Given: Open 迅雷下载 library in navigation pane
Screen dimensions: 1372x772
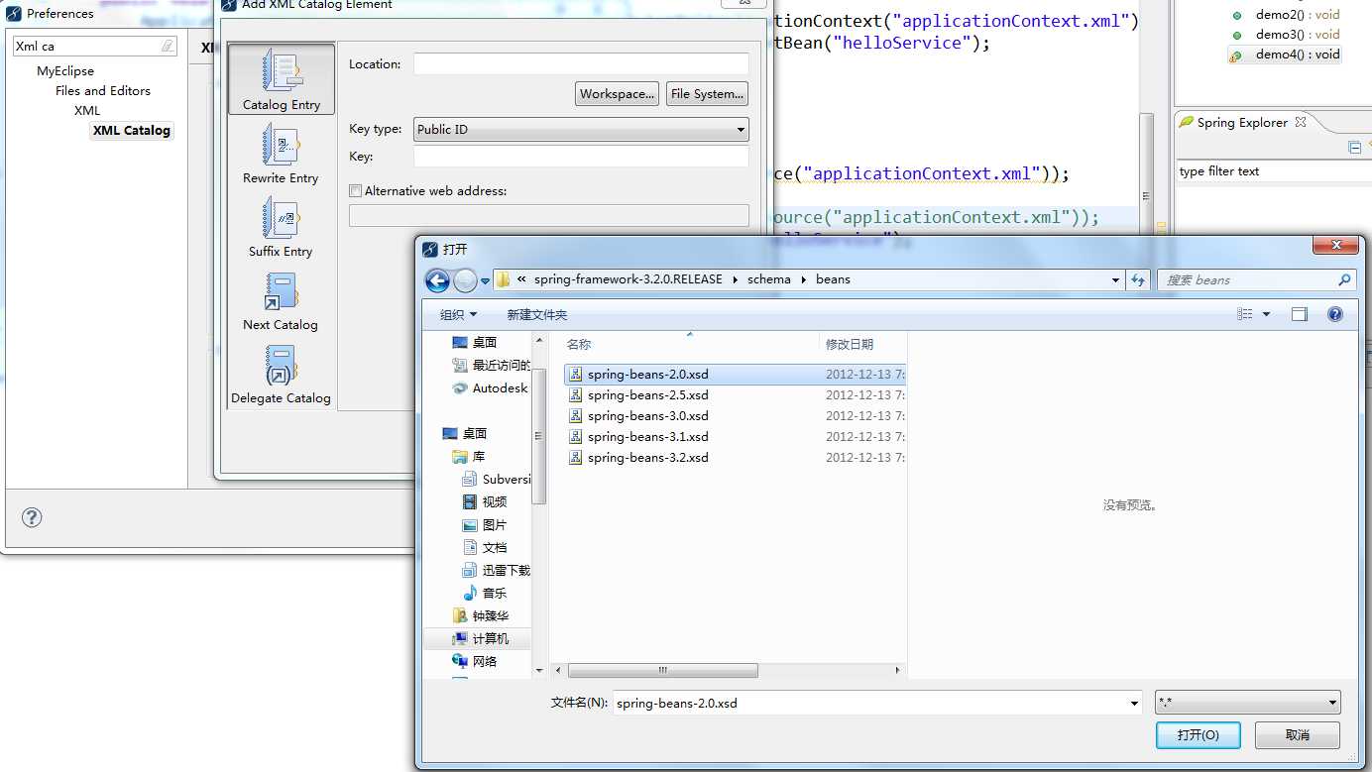Looking at the screenshot, I should pyautogui.click(x=497, y=570).
